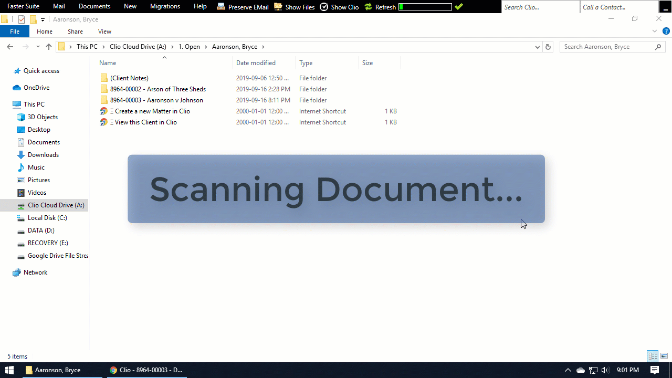Click the Preserve EMail toolbar icon

coord(221,7)
